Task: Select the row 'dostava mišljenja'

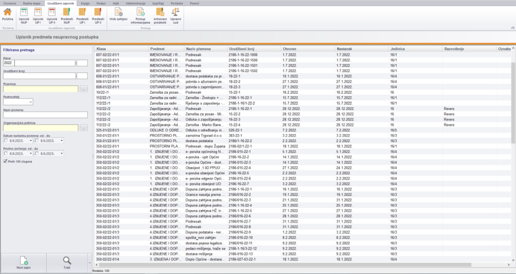Action: click(x=303, y=254)
